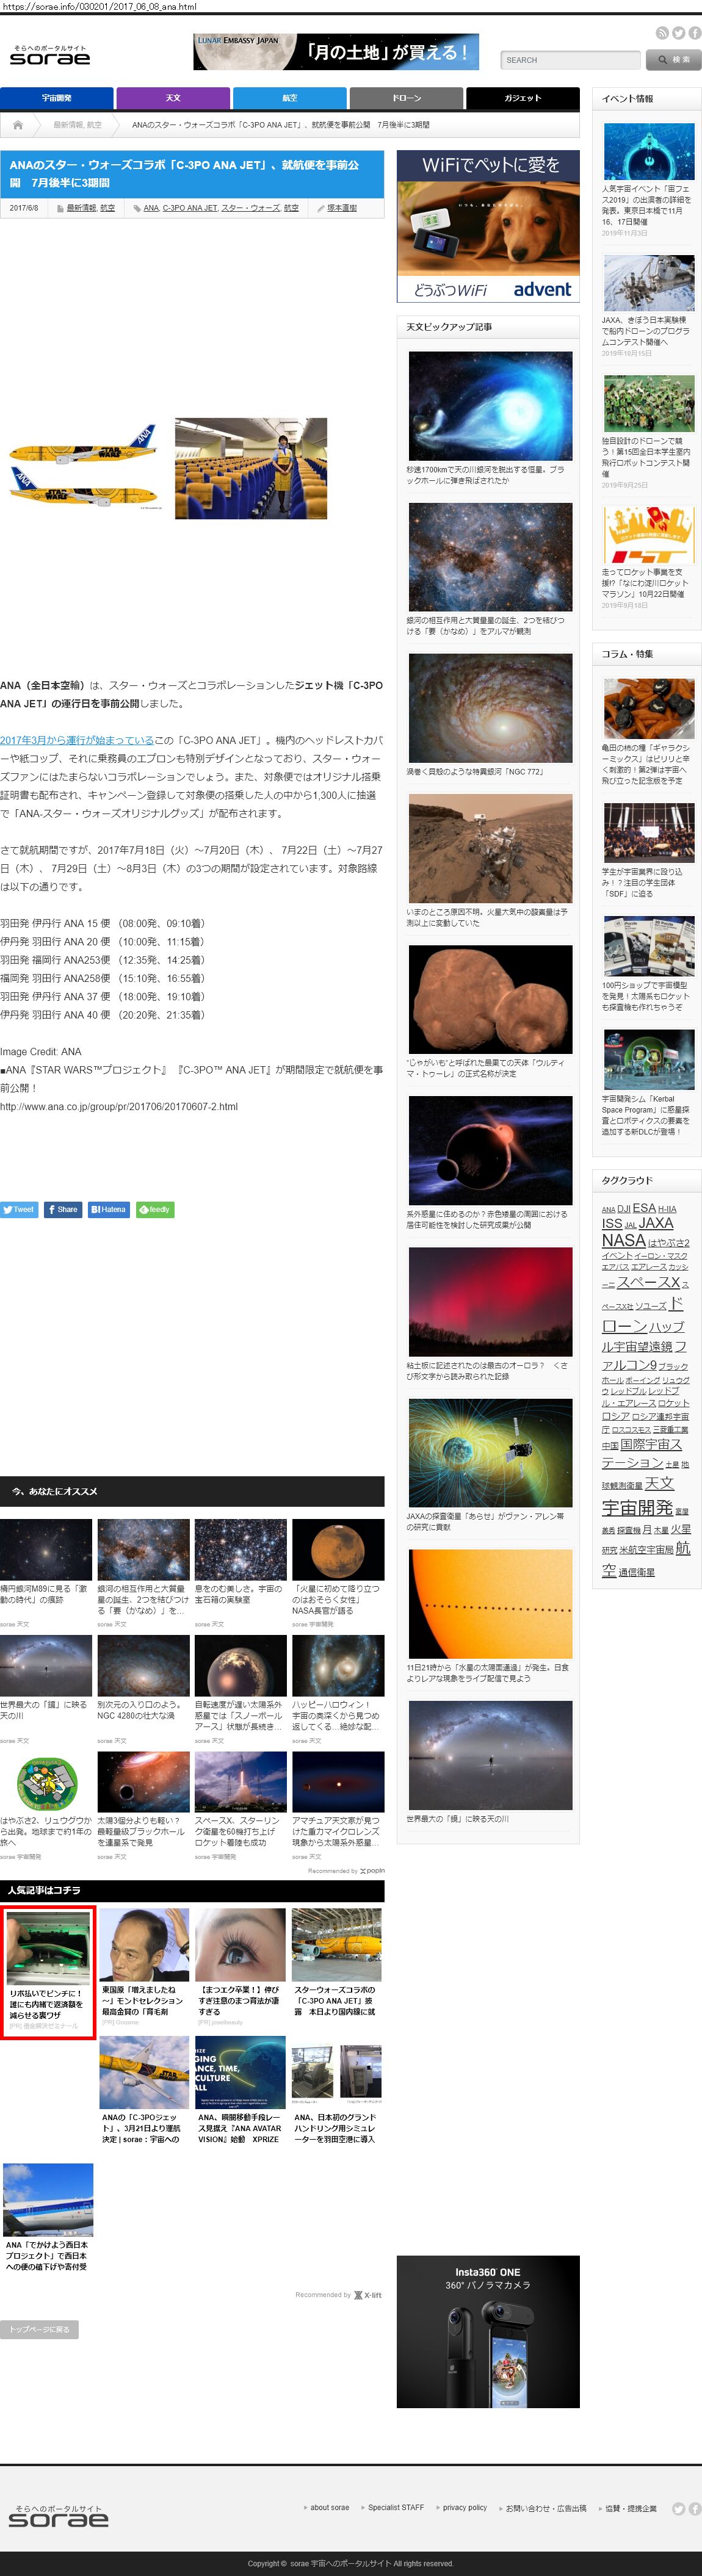Open the 宇宙開発 navigation tab
The width and height of the screenshot is (702, 2576).
57,98
